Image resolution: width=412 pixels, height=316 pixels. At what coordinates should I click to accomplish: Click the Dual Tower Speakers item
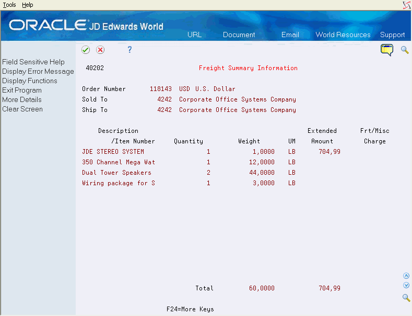point(116,173)
